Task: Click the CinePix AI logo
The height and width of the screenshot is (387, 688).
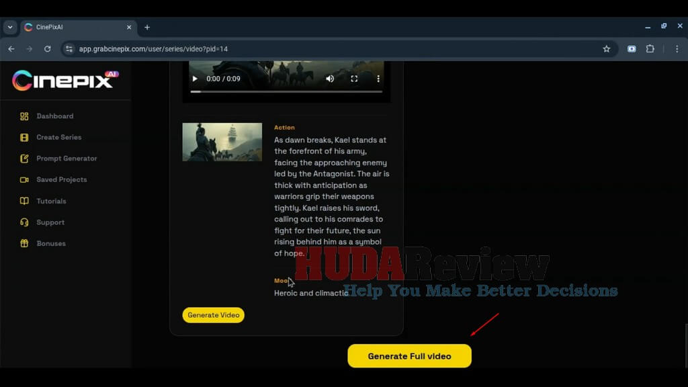Action: (x=65, y=81)
